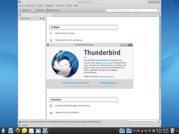Click the red tray notification icon
The image size is (179, 134).
pyautogui.click(x=138, y=131)
